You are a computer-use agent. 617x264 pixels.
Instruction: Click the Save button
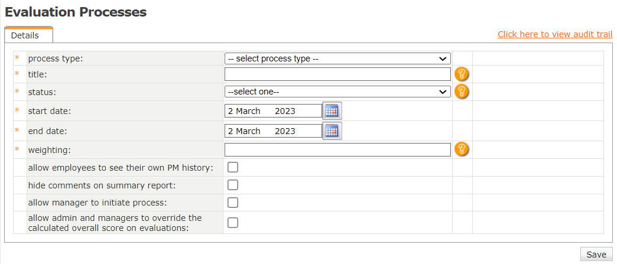(x=596, y=254)
